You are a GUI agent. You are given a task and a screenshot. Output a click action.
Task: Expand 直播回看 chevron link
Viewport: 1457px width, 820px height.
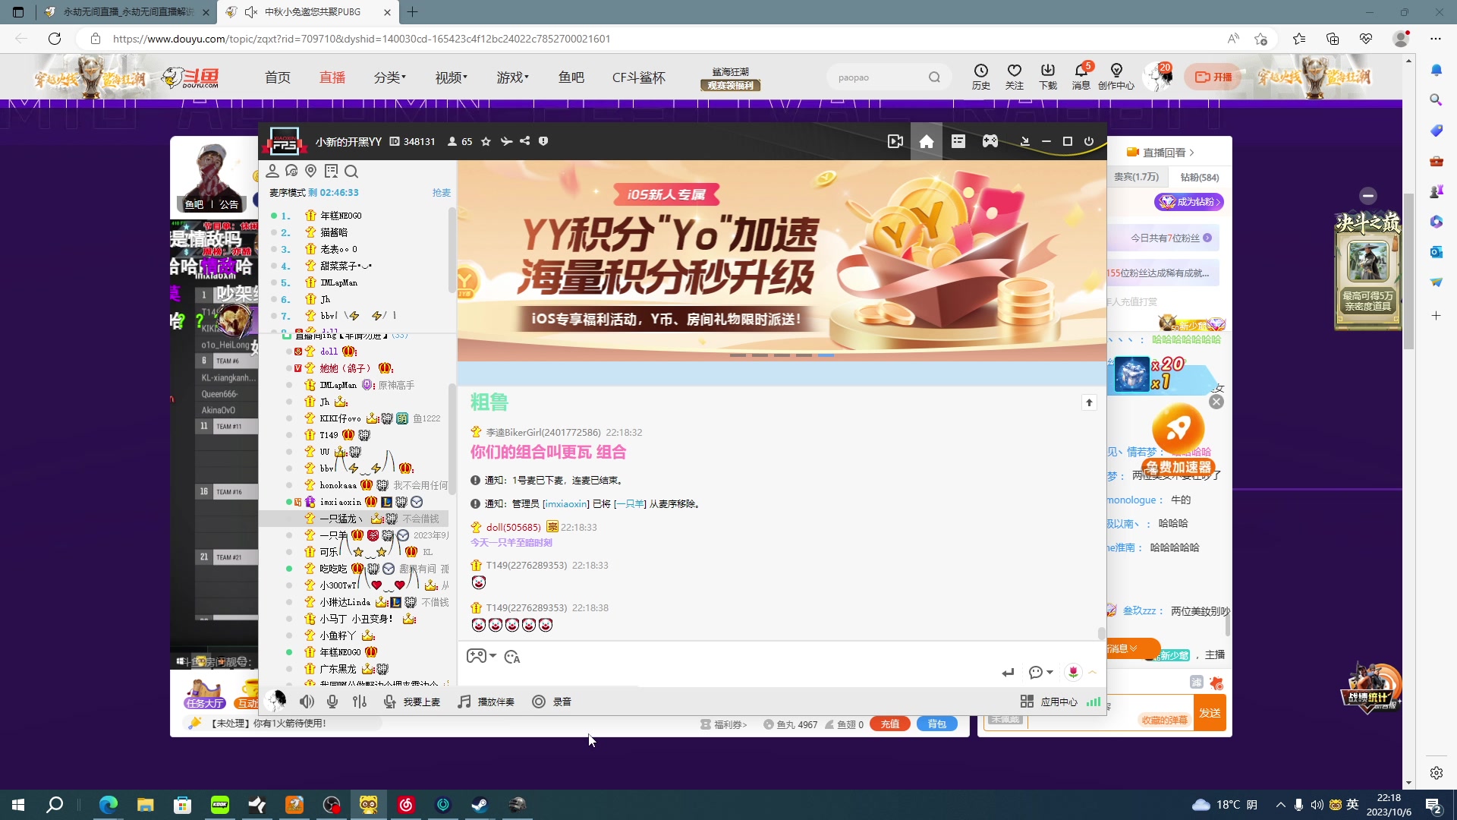1161,153
